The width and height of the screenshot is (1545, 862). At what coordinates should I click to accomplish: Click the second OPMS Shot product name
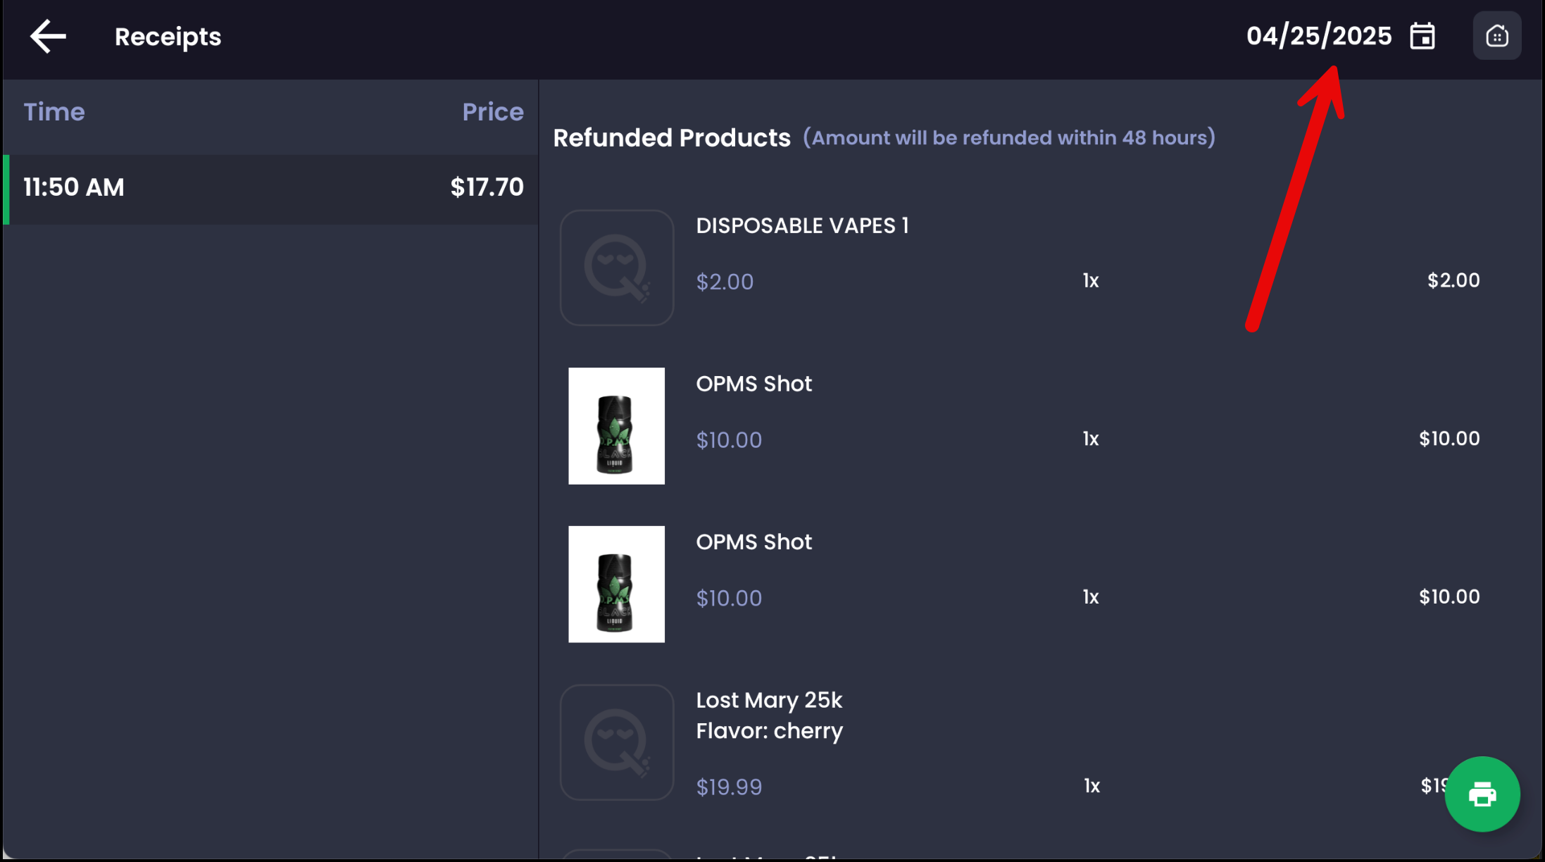click(753, 542)
